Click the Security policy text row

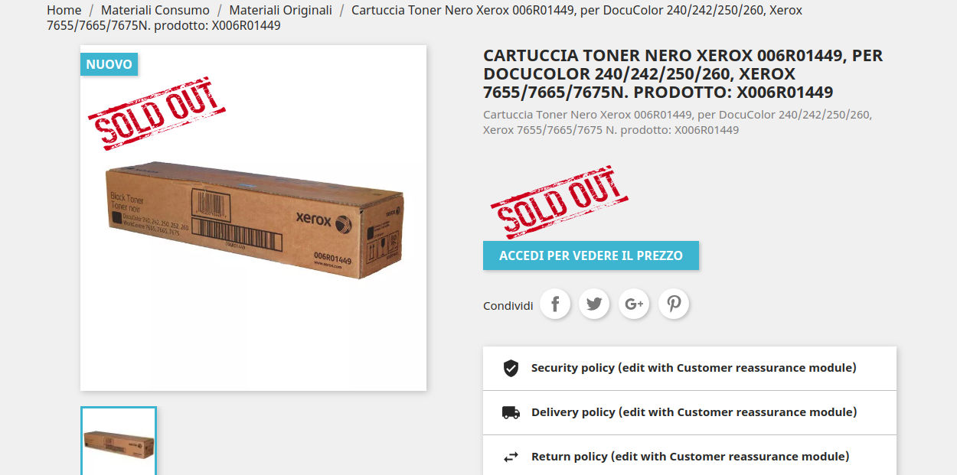693,368
